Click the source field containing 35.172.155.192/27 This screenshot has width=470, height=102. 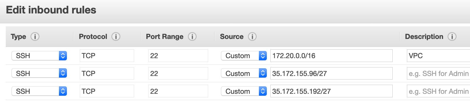point(331,91)
